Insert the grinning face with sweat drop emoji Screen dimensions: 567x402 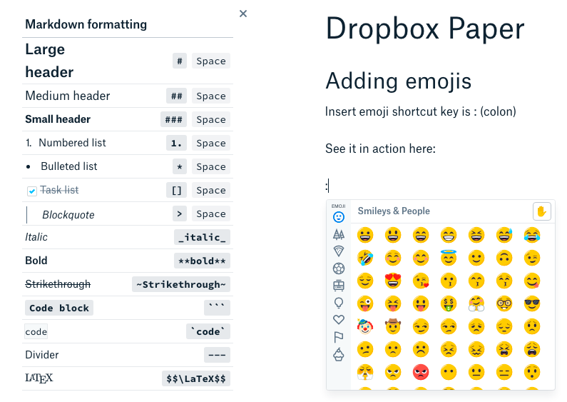(x=504, y=235)
